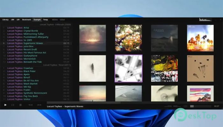The width and height of the screenshot is (223, 127).
Task: Open the MENU dropdown
Action: (55, 20)
